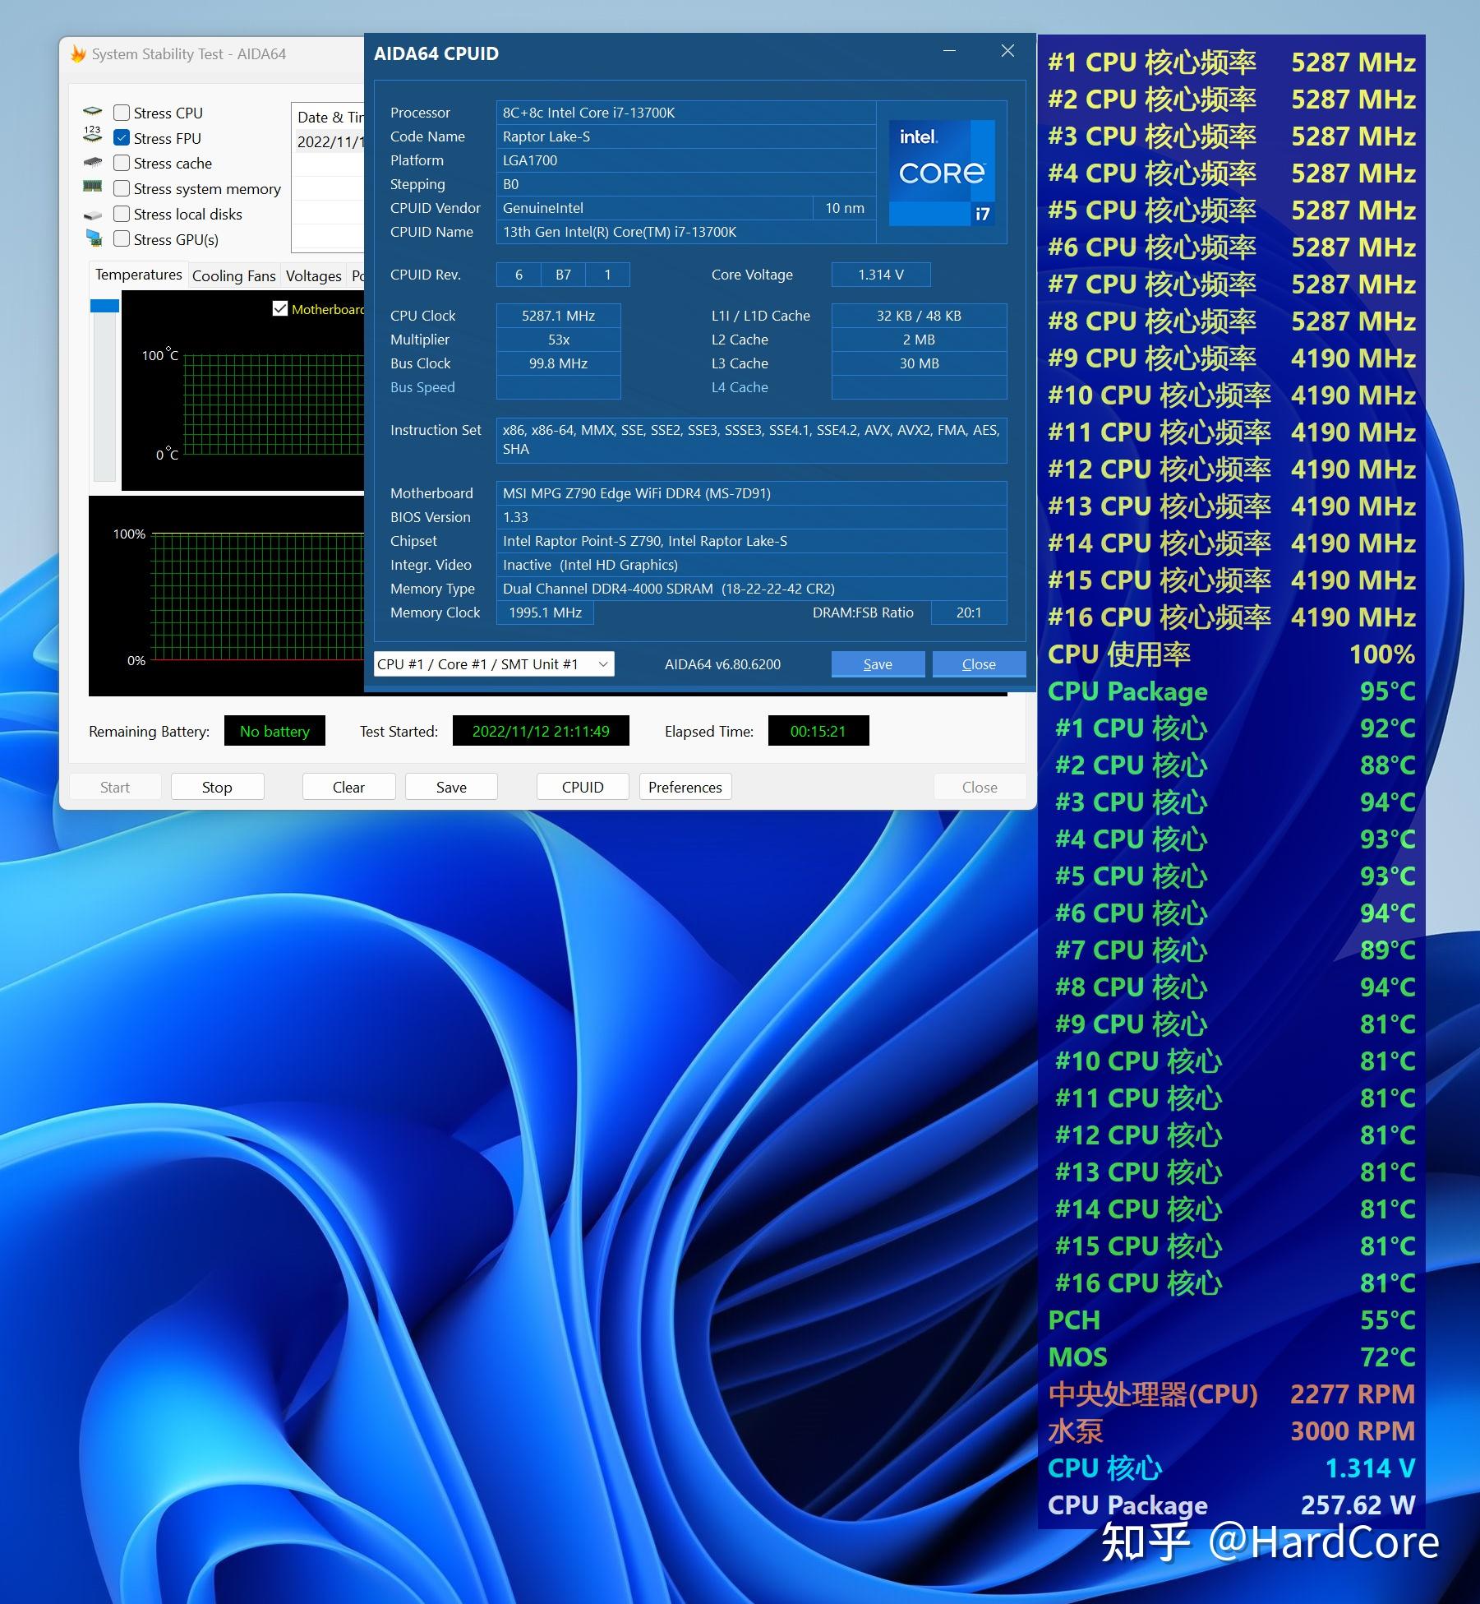
Task: Click the Multiplier value 53x
Action: [x=558, y=340]
